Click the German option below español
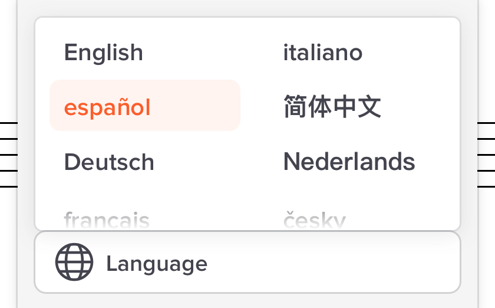The width and height of the screenshot is (495, 308). pyautogui.click(x=109, y=162)
